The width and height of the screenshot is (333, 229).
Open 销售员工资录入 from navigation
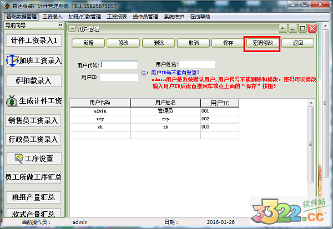tap(33, 120)
